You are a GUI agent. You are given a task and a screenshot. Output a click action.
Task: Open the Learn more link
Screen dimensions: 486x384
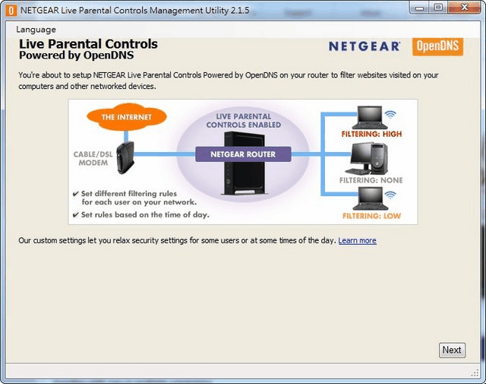[x=357, y=240]
